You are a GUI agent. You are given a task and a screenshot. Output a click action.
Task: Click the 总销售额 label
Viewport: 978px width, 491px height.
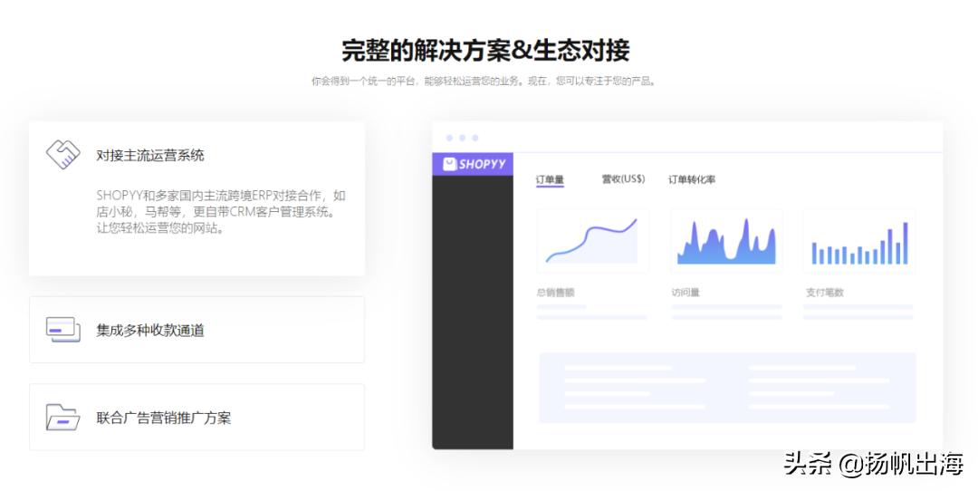point(555,292)
